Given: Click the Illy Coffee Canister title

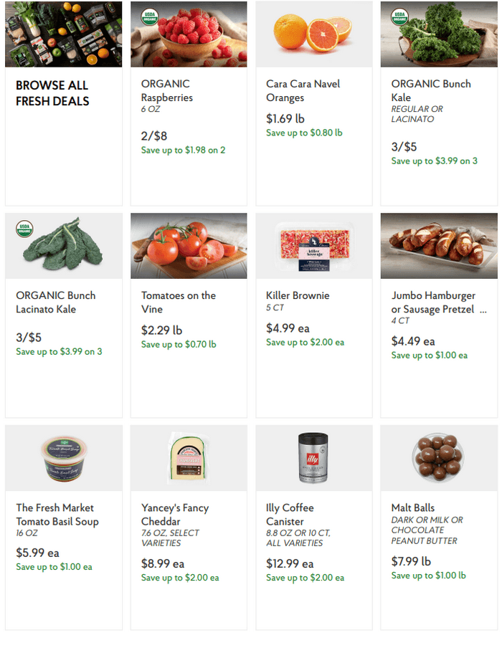Looking at the screenshot, I should click(290, 515).
